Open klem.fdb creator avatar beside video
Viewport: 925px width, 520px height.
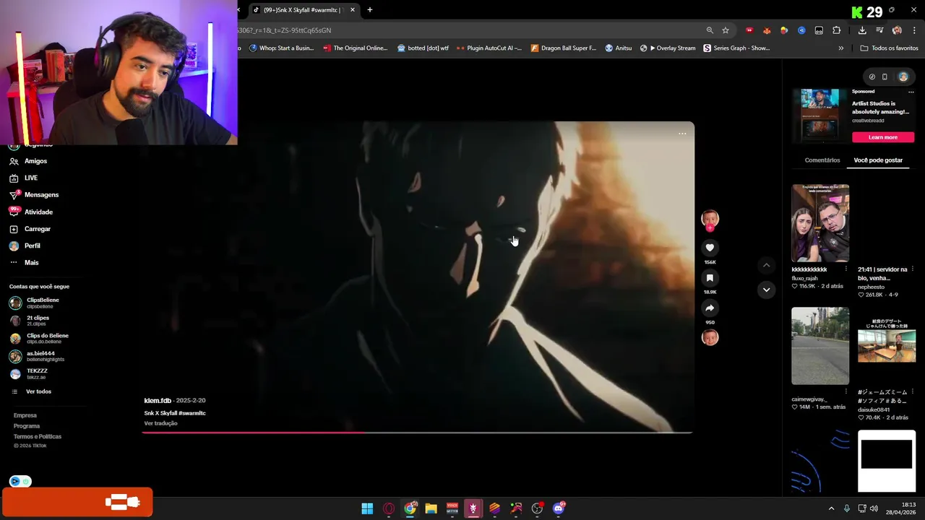(710, 219)
